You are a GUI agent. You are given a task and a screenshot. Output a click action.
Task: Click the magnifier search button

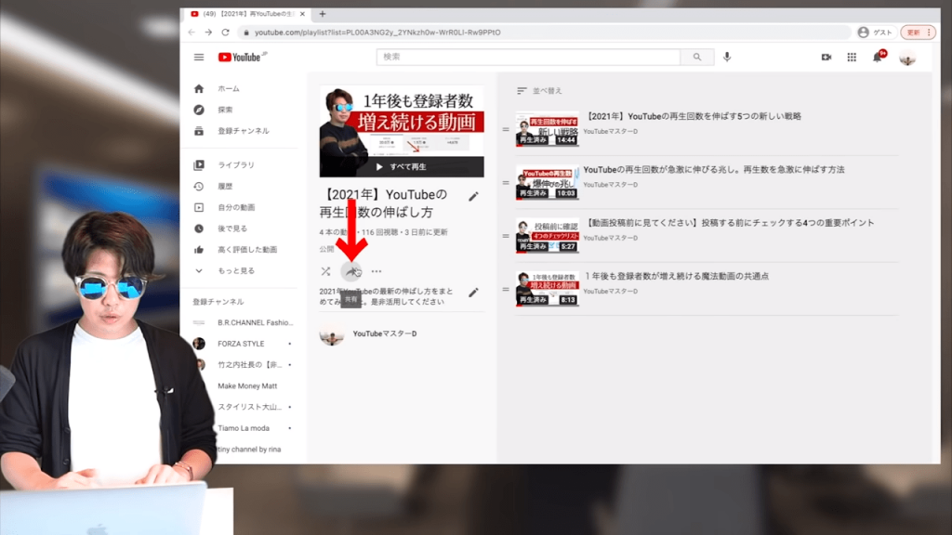(x=697, y=57)
